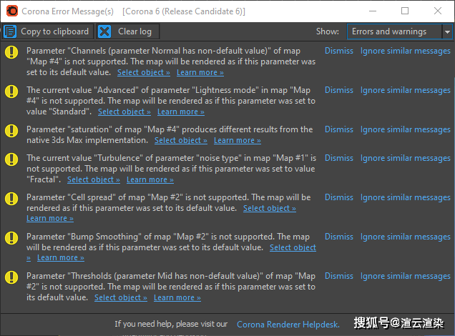Select object for Turbulence noise type warning
455x336 pixels.
click(94, 179)
